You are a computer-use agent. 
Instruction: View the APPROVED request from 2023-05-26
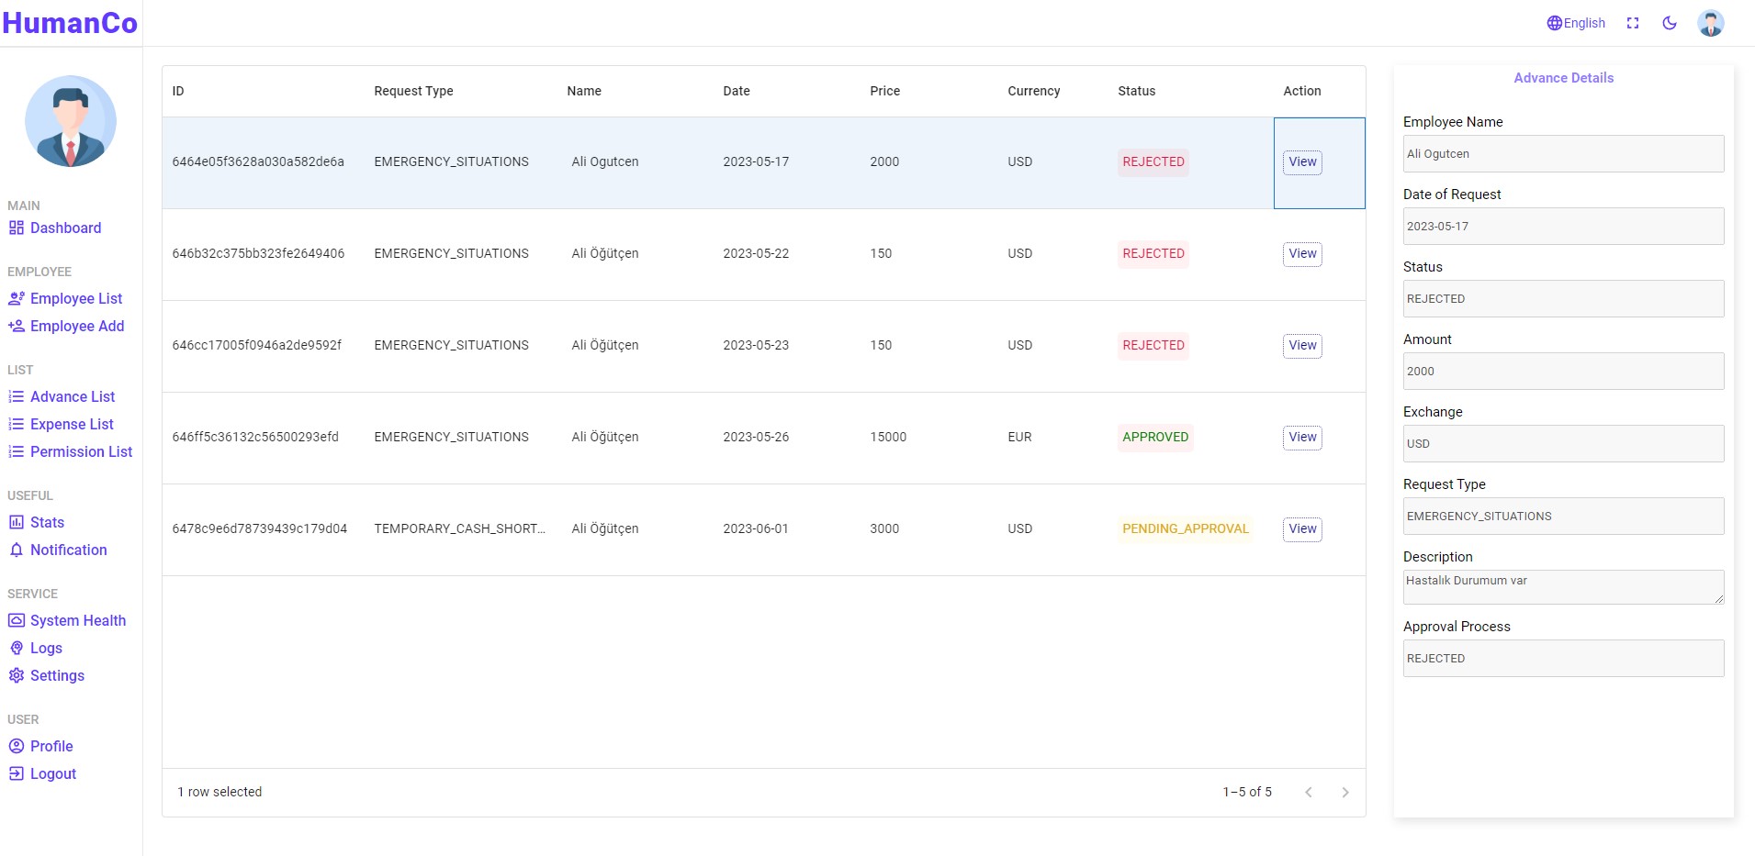(x=1301, y=437)
